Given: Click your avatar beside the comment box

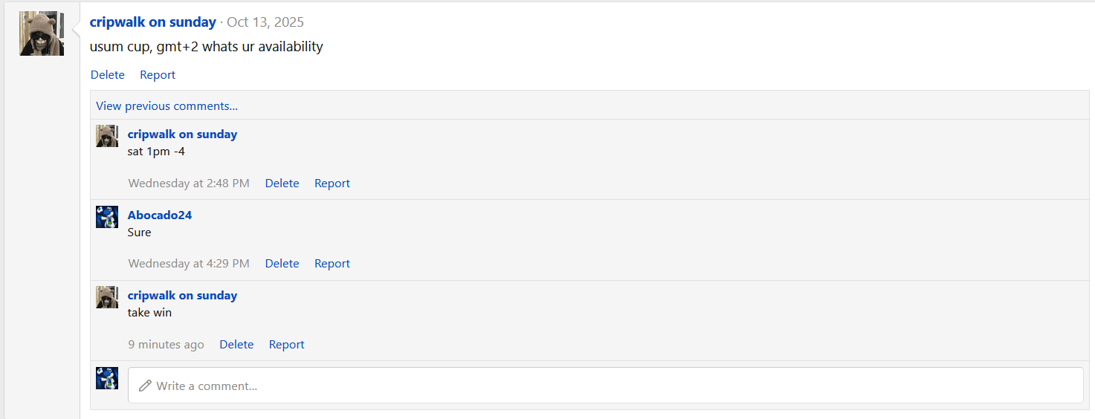Looking at the screenshot, I should pyautogui.click(x=107, y=378).
